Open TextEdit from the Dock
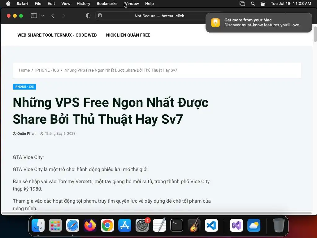Screen dimensions: 317x238 tap(159, 225)
